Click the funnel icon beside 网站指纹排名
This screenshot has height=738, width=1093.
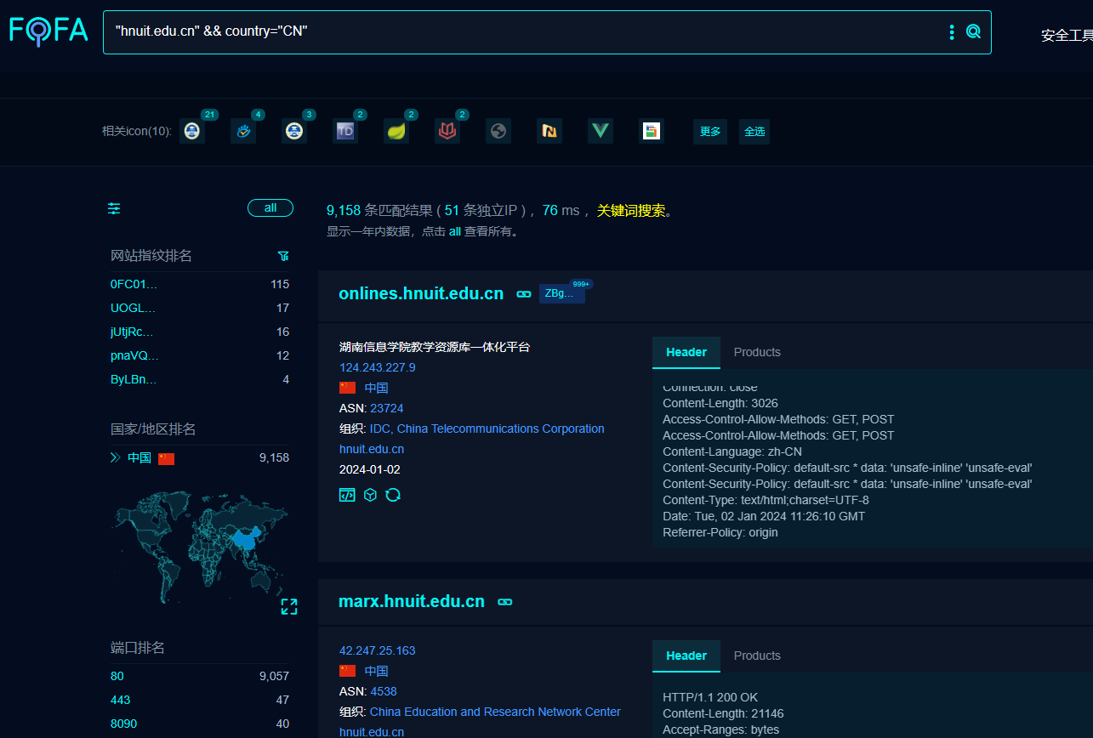(283, 256)
